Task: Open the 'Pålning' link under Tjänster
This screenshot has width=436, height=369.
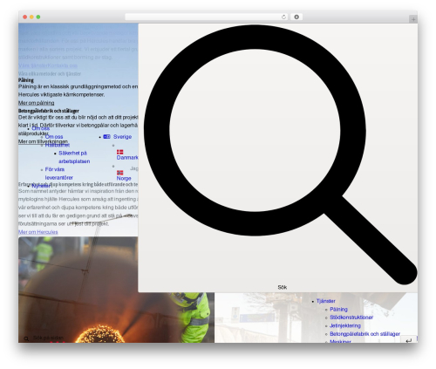Action: click(338, 309)
